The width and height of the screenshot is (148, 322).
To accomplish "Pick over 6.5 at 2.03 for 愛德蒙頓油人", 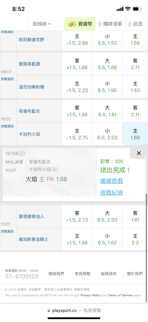I will pos(107,216).
